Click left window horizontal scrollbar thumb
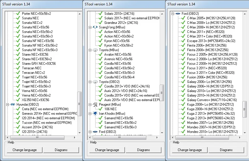 click(37, 138)
